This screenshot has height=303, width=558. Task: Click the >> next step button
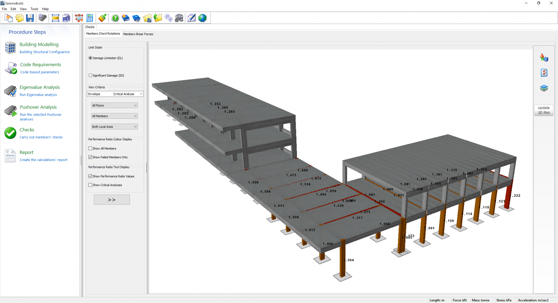tap(112, 200)
